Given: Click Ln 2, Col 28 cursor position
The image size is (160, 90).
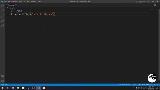Looking at the screenshot, I should [x=121, y=85].
